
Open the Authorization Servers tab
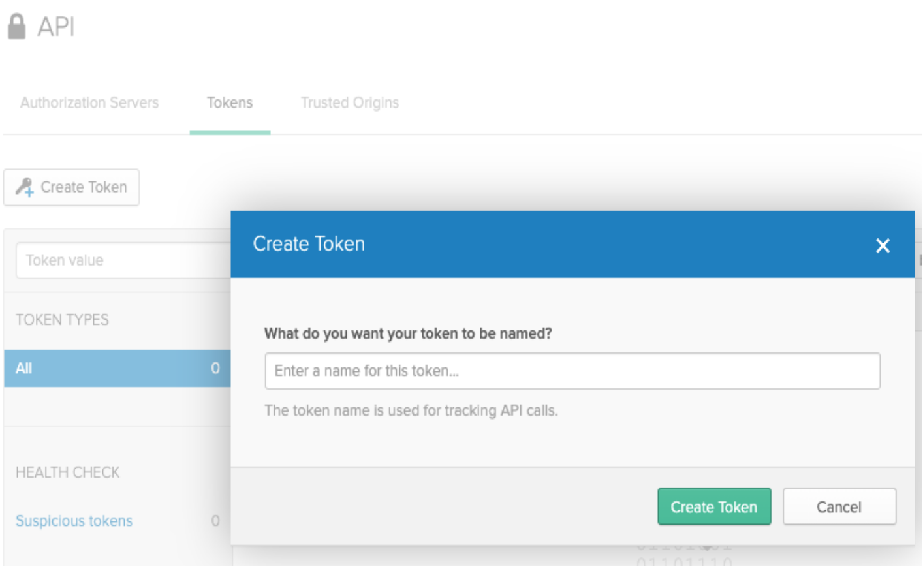pyautogui.click(x=89, y=102)
